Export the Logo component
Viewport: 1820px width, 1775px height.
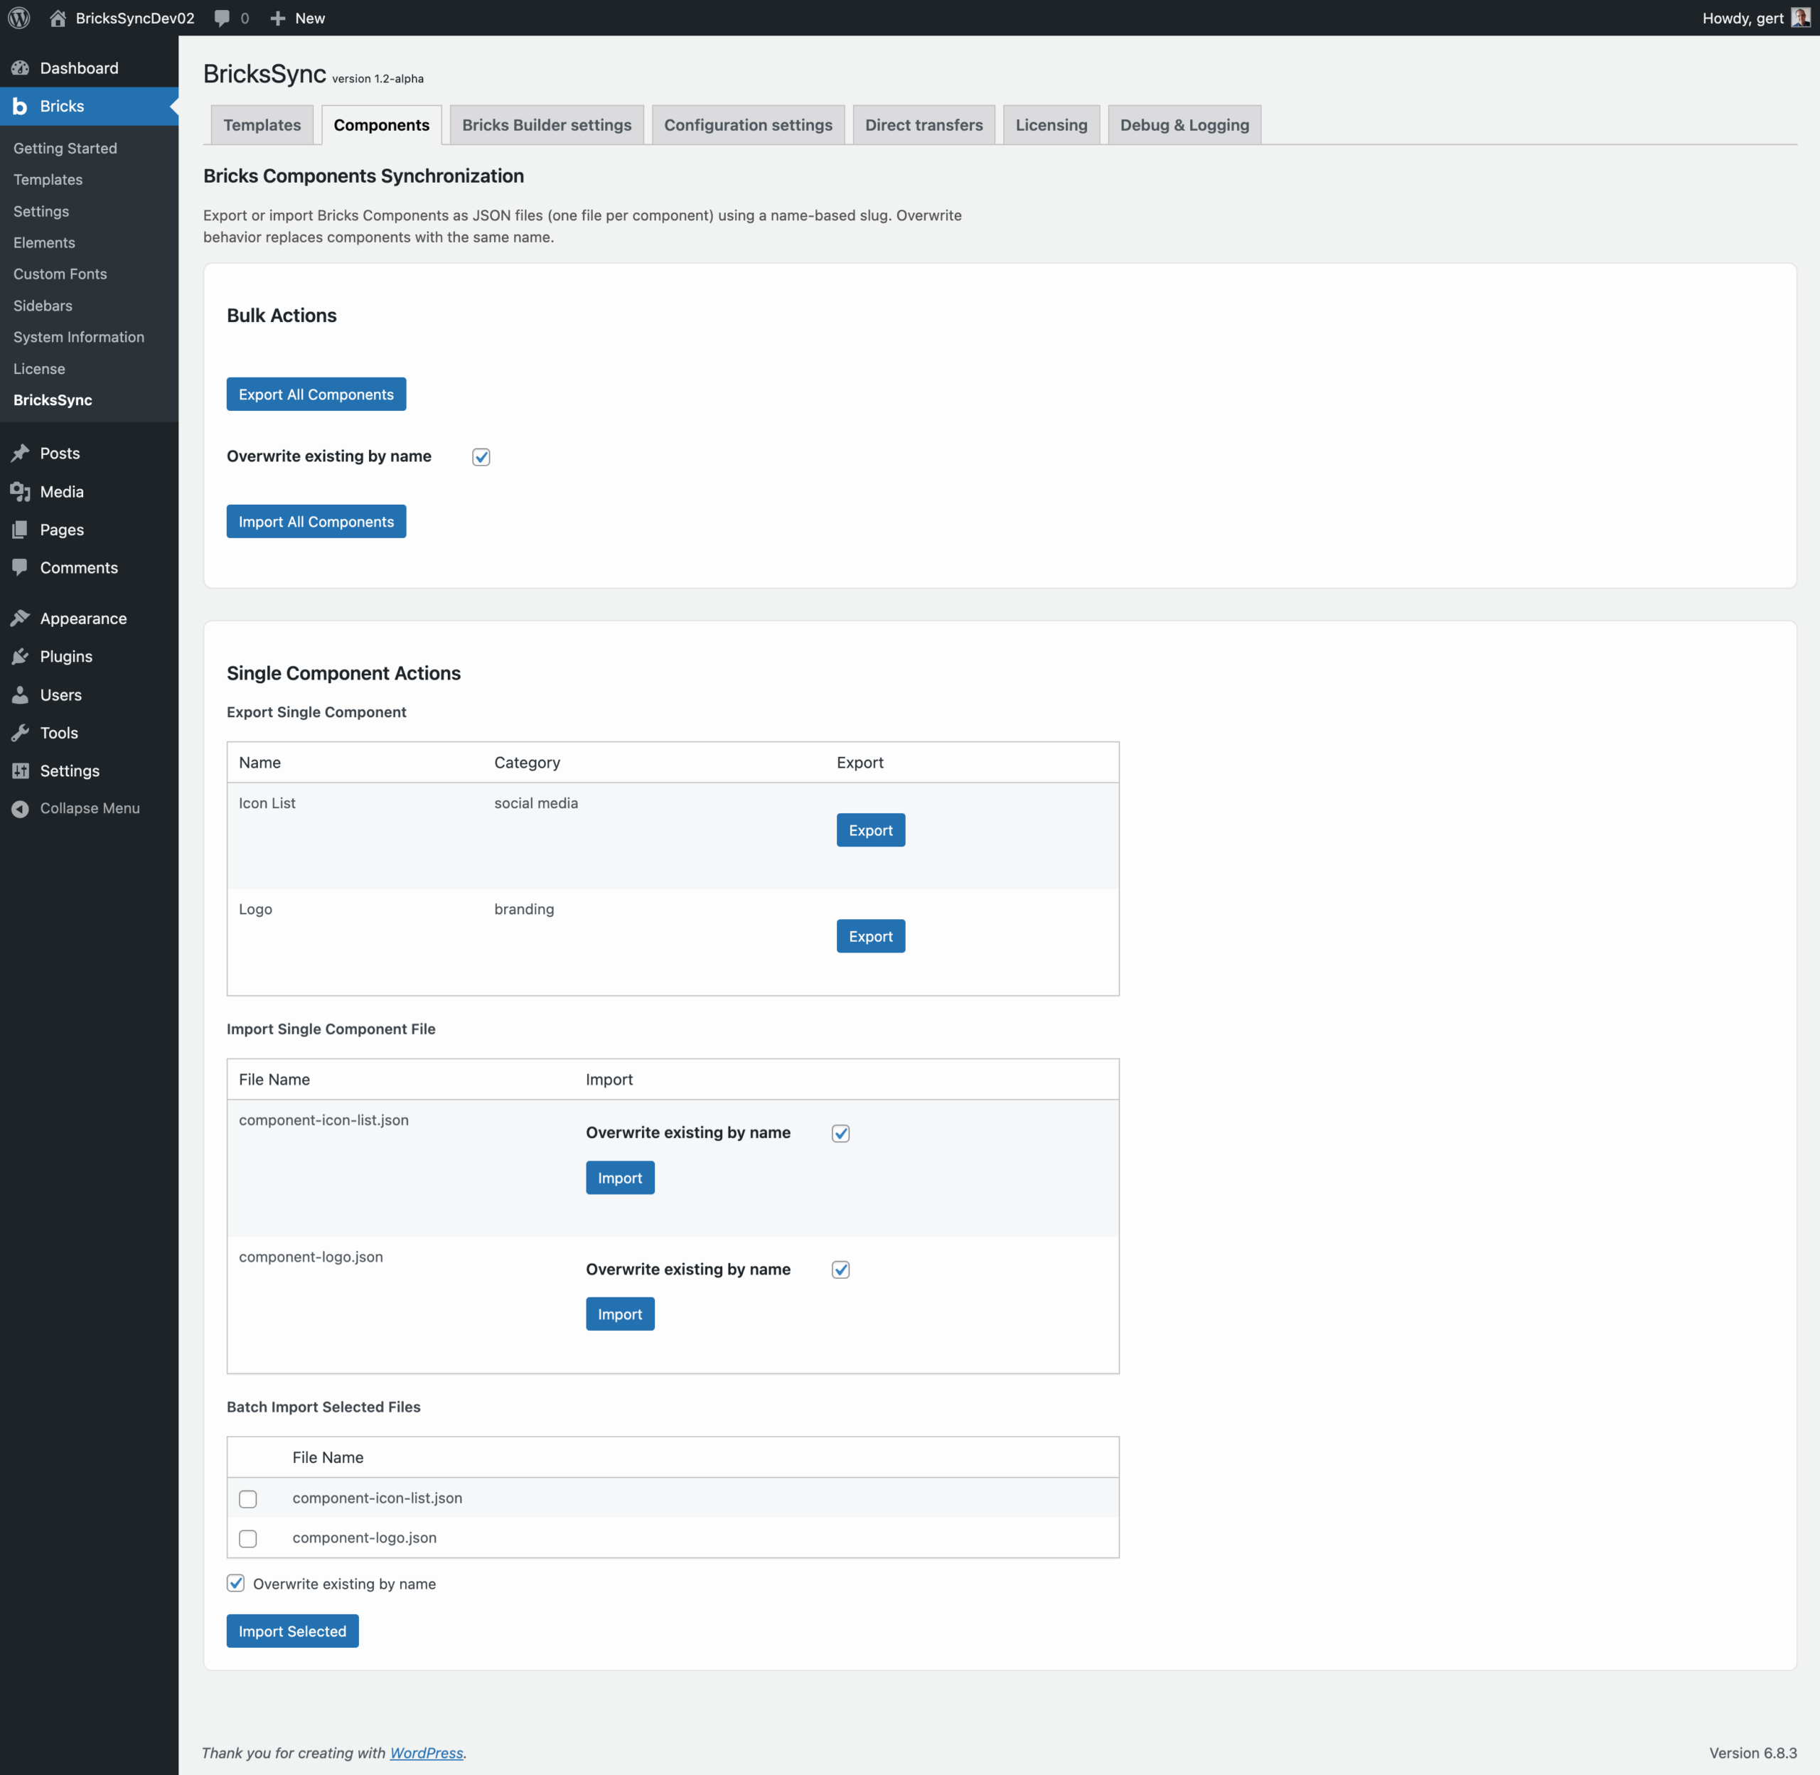tap(870, 936)
